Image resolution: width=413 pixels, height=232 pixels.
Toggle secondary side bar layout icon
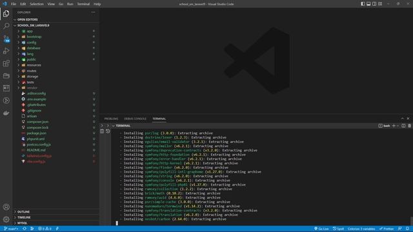tap(374, 4)
